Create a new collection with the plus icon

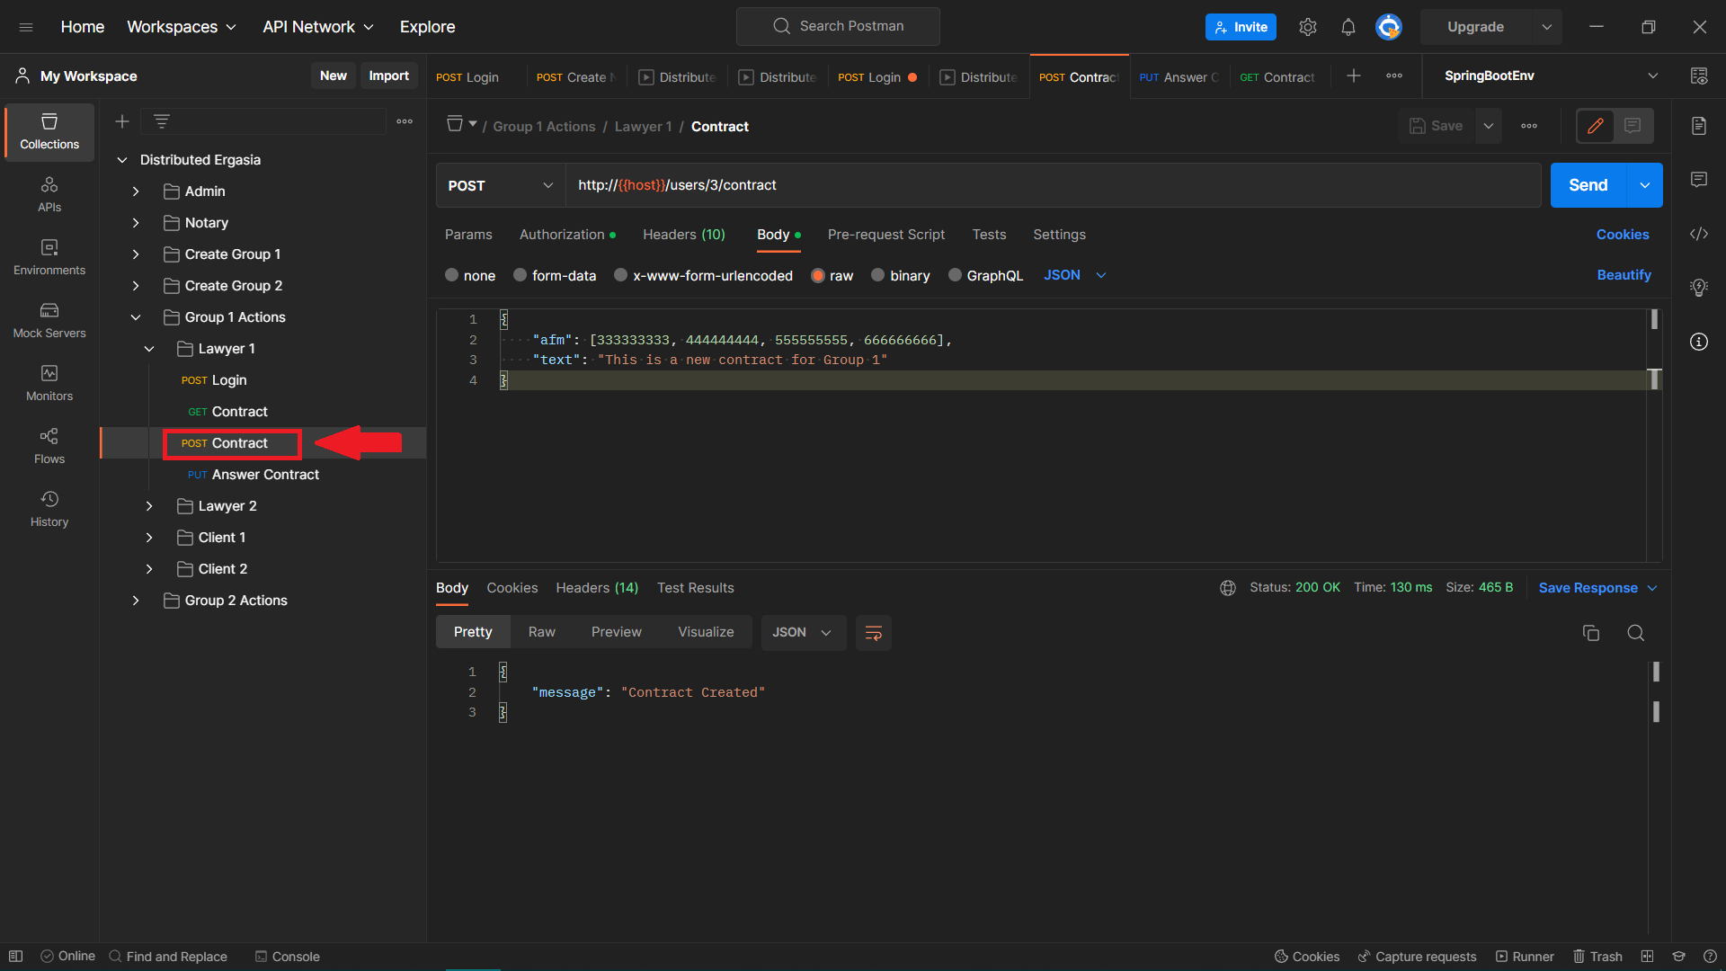pos(122,121)
